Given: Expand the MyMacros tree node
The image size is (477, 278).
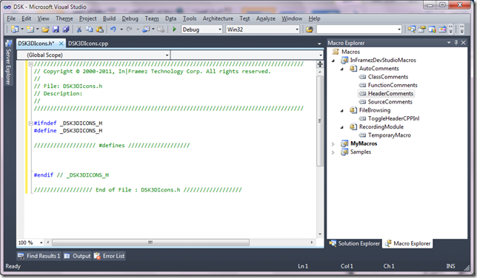Looking at the screenshot, I should (x=333, y=144).
